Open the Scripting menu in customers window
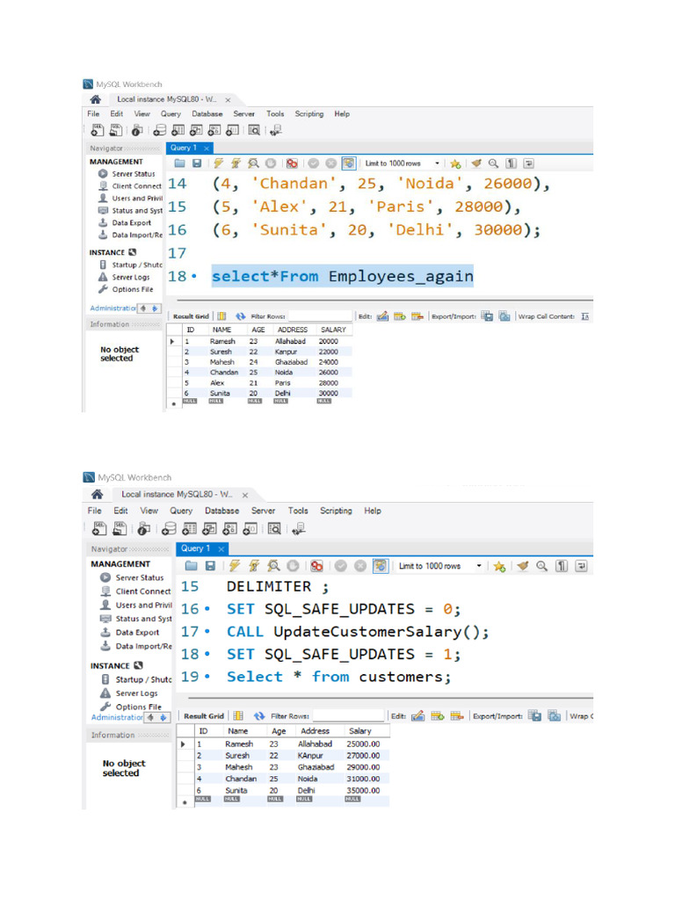 [336, 511]
